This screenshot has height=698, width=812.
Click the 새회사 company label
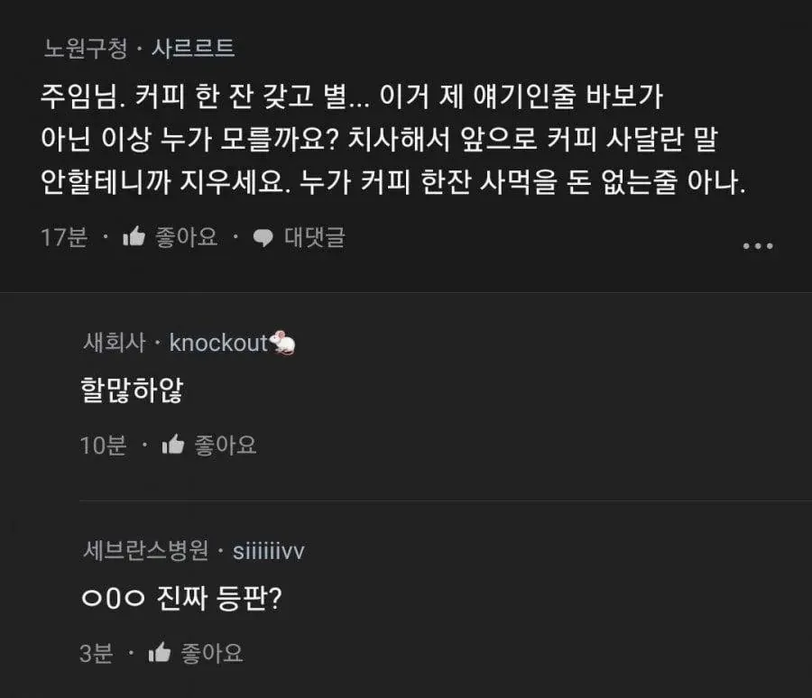pos(115,343)
